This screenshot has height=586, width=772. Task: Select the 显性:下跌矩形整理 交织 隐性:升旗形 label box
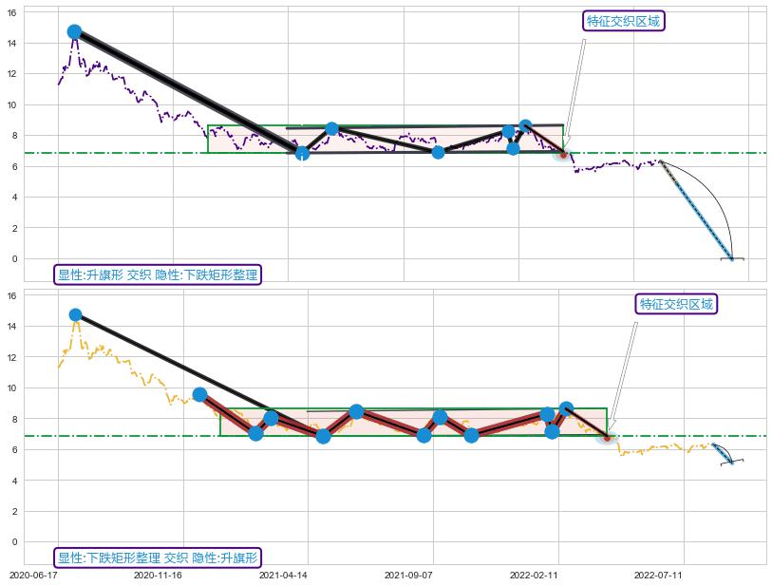(x=158, y=558)
